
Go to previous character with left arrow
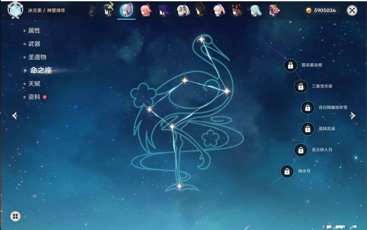[15, 116]
